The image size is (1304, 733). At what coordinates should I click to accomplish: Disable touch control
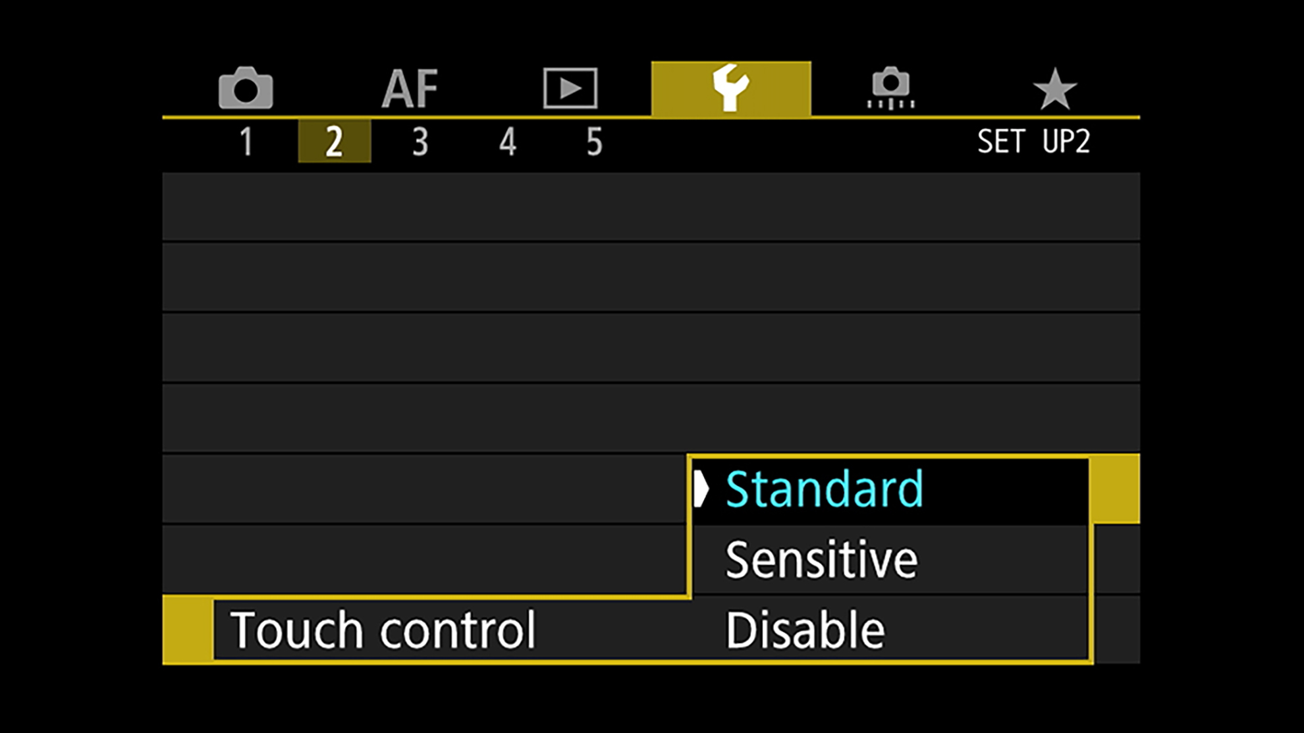tap(805, 630)
